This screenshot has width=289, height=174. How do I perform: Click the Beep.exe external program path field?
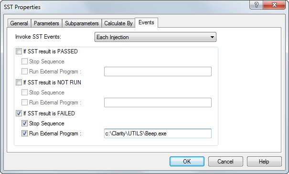click(158, 133)
